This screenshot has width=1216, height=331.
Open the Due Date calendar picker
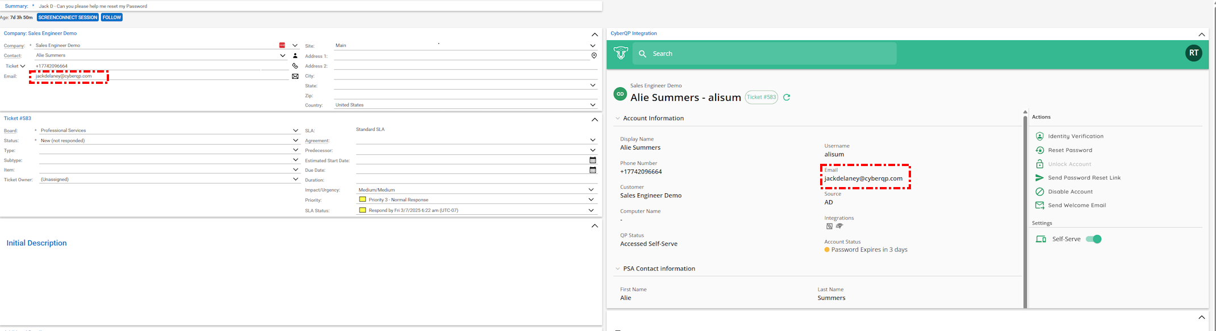[x=592, y=170]
